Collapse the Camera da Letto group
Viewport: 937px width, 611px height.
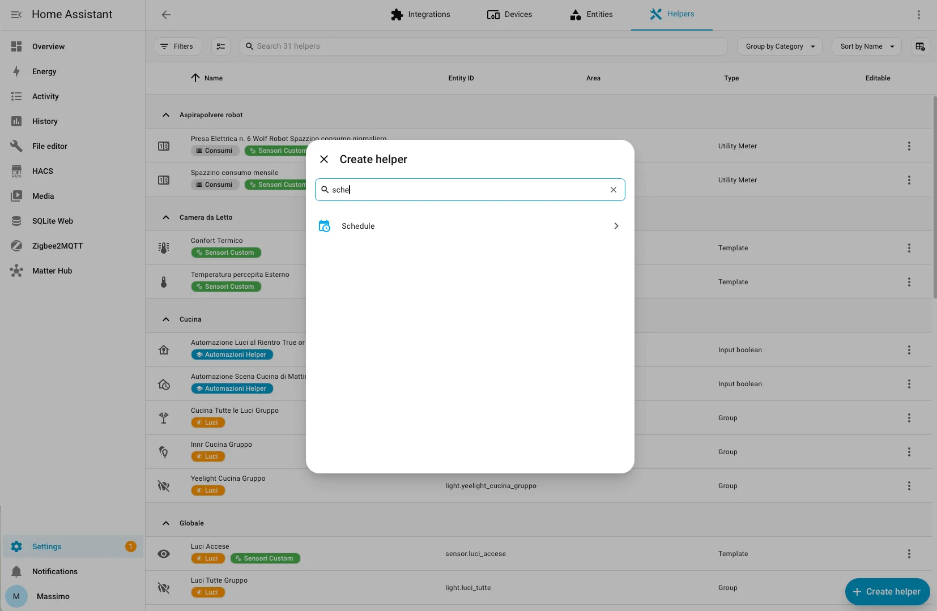click(166, 217)
